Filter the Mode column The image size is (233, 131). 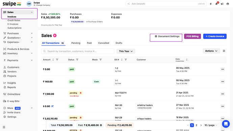(101, 60)
